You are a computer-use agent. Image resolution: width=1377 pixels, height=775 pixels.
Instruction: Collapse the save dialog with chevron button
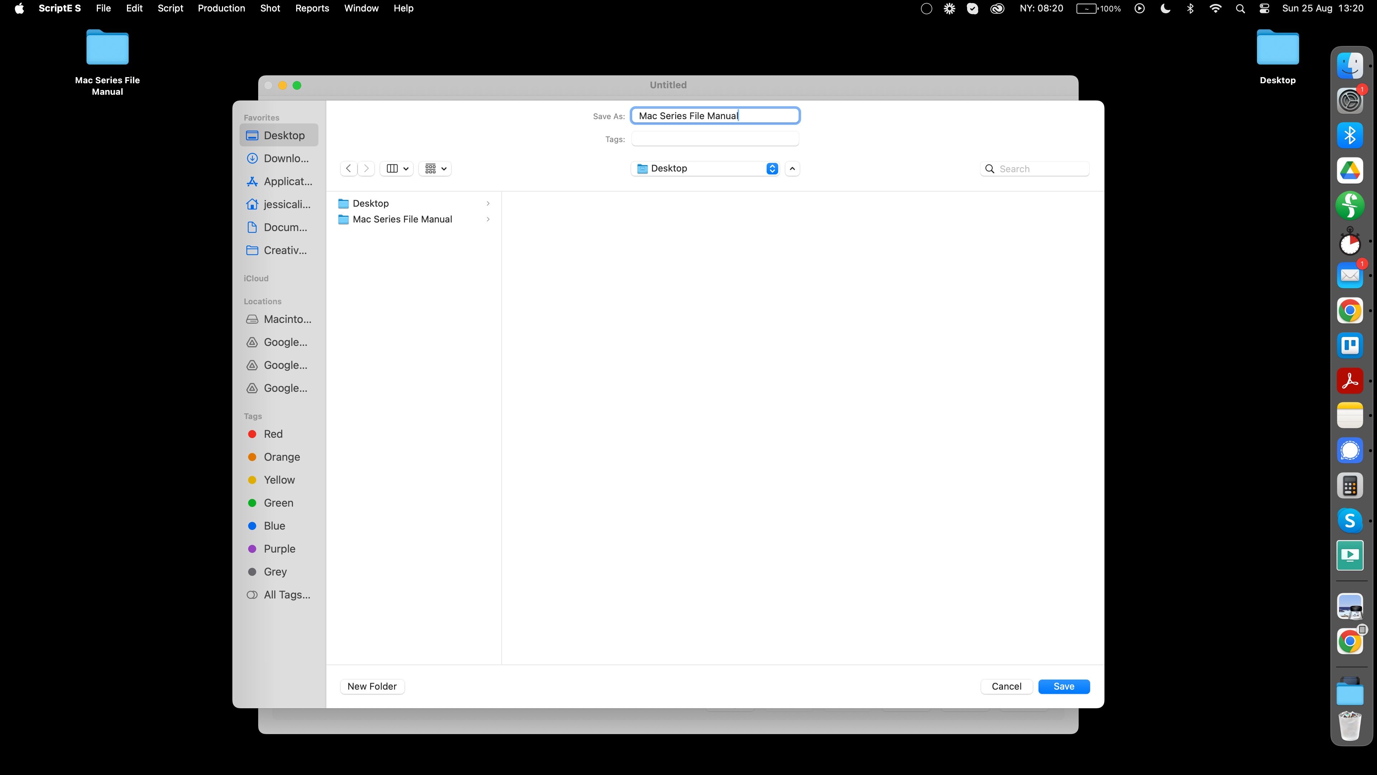[x=792, y=169]
